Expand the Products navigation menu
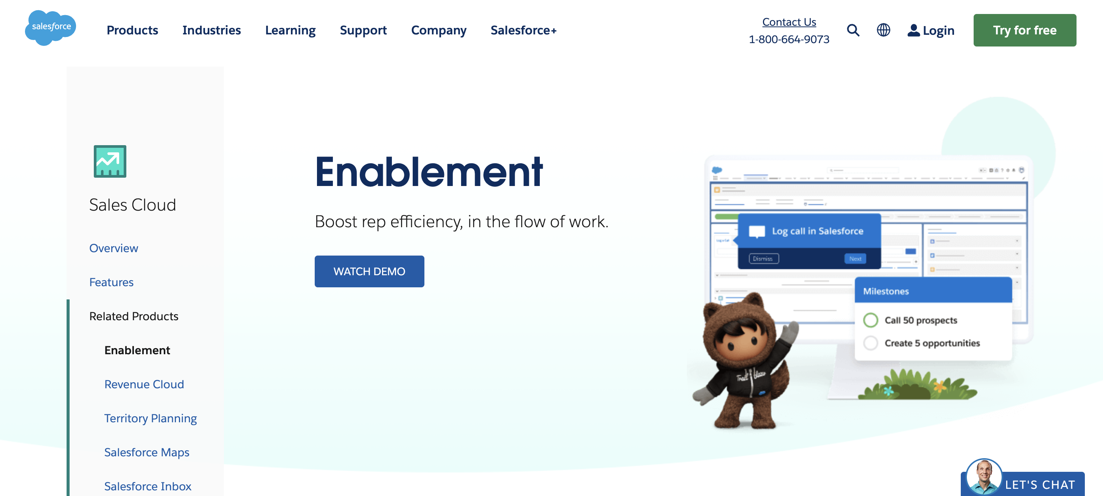 click(132, 29)
